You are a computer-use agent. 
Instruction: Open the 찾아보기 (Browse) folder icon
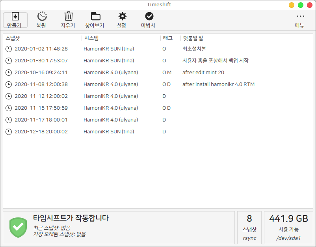95,17
